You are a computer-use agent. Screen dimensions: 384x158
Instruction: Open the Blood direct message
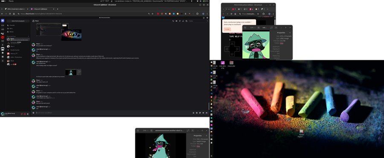[18, 61]
